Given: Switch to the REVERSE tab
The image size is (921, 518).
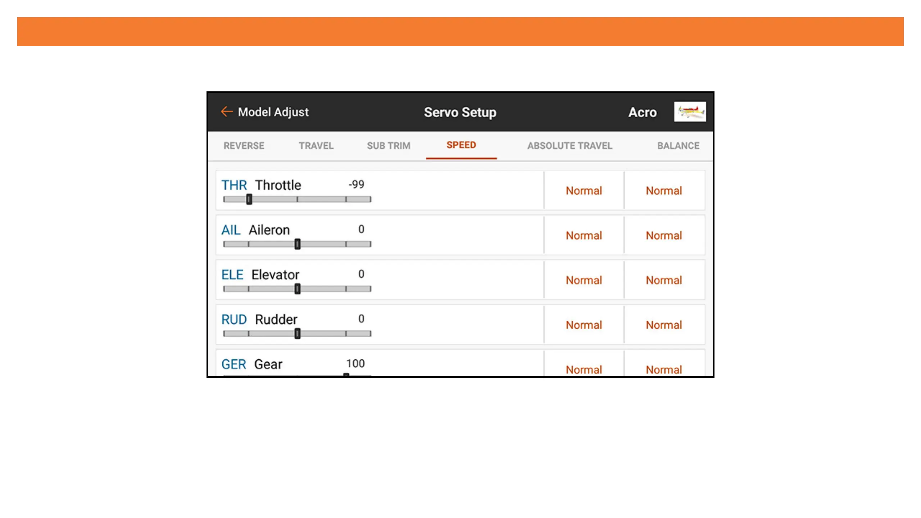Looking at the screenshot, I should [244, 146].
